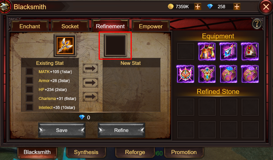The width and height of the screenshot is (273, 160).
Task: Select the star-shaped amulet equipment icon
Action: [x=185, y=74]
